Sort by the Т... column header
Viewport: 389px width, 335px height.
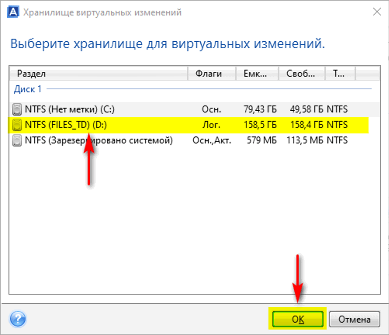(340, 73)
